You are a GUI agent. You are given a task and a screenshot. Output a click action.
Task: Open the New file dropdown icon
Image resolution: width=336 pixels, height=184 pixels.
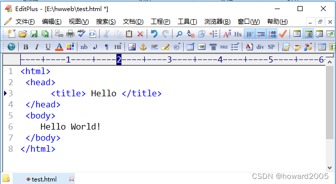12,34
